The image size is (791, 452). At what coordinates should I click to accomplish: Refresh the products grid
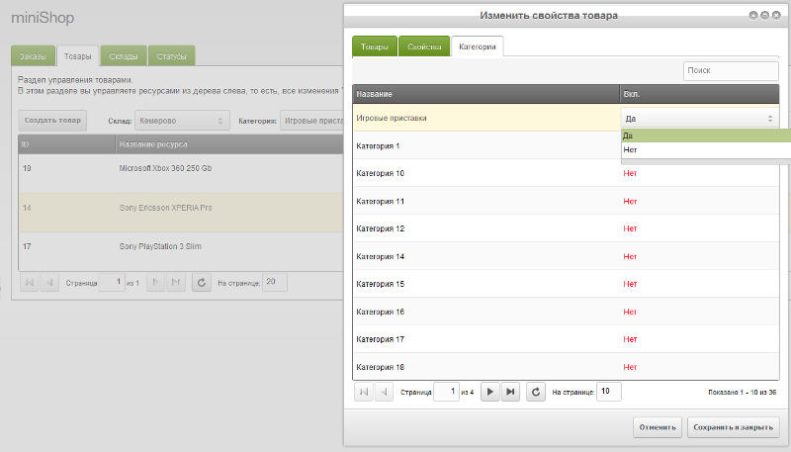[x=202, y=283]
